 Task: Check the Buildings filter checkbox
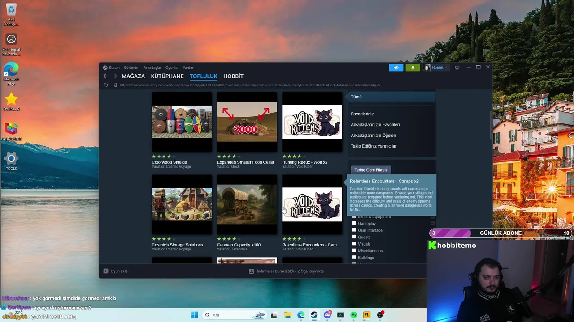click(354, 258)
